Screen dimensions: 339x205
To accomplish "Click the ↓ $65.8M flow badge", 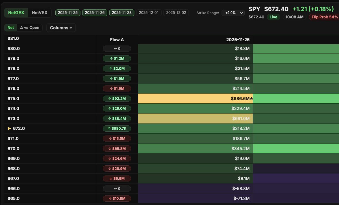I will [x=117, y=148].
